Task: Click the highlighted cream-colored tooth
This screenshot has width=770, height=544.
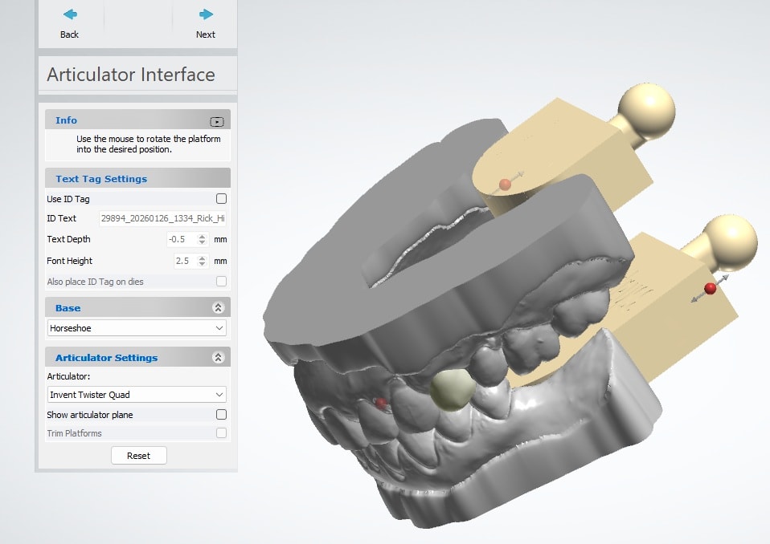Action: (x=453, y=390)
